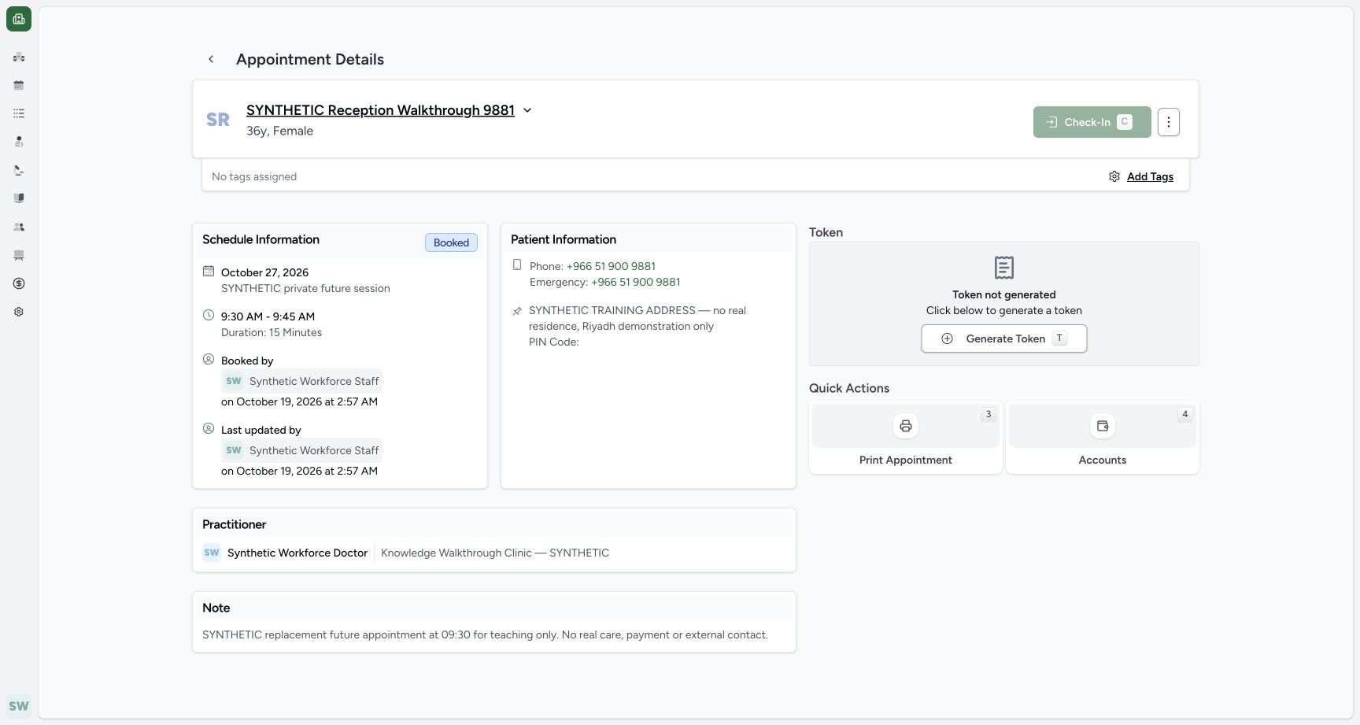Screen dimensions: 1360x725
Task: Open the users group sidebar icon
Action: 19,227
